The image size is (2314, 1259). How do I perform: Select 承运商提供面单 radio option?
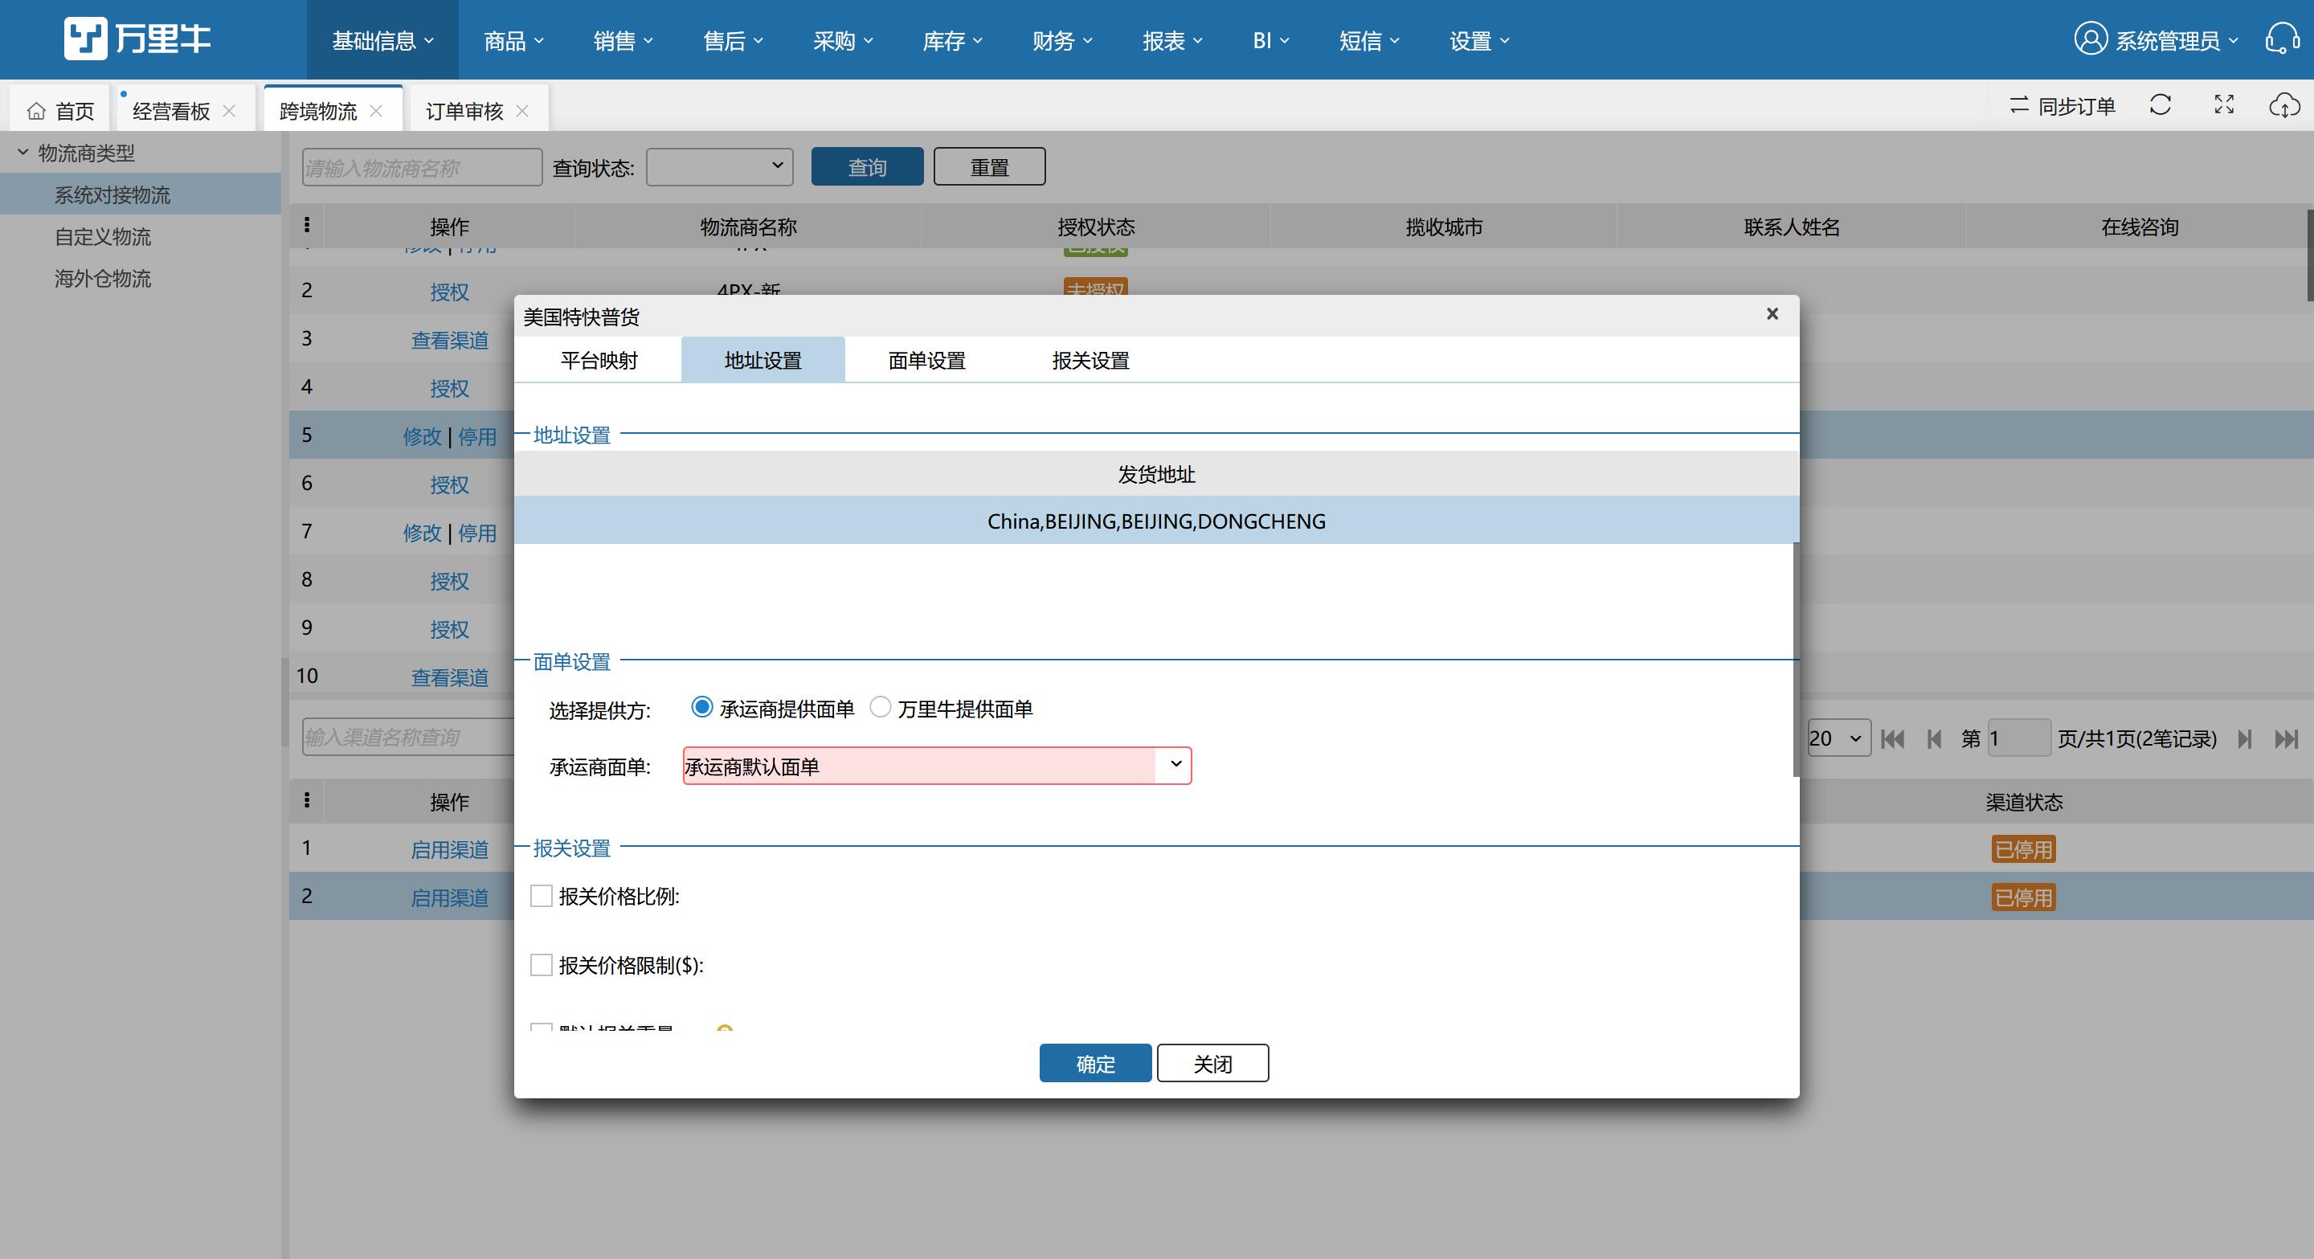click(x=701, y=707)
